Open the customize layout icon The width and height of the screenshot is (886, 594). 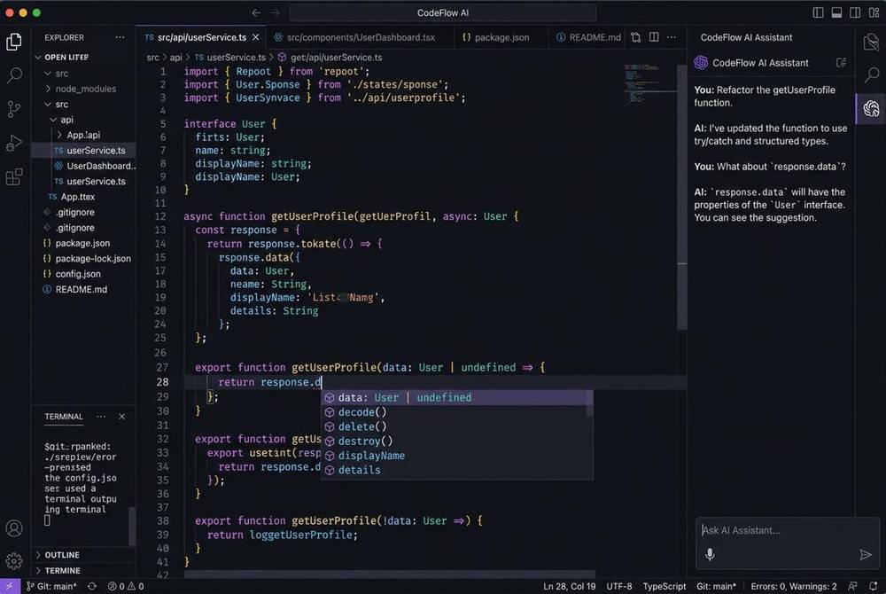[874, 12]
